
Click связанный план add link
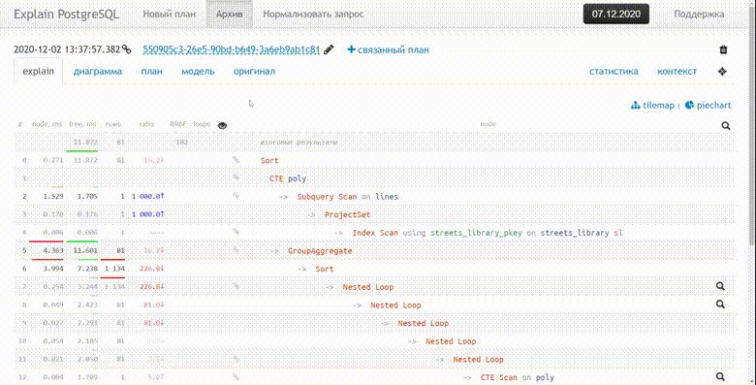(388, 49)
